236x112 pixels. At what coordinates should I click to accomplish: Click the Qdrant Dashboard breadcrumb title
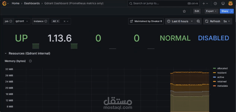click(74, 3)
